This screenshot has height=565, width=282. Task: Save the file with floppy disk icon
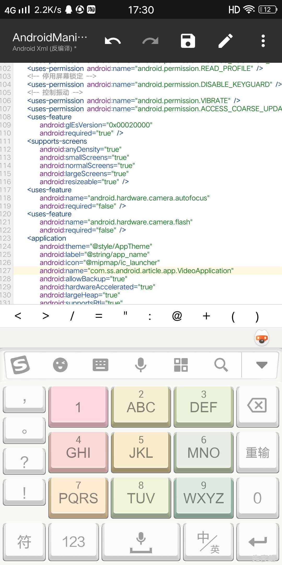(188, 41)
